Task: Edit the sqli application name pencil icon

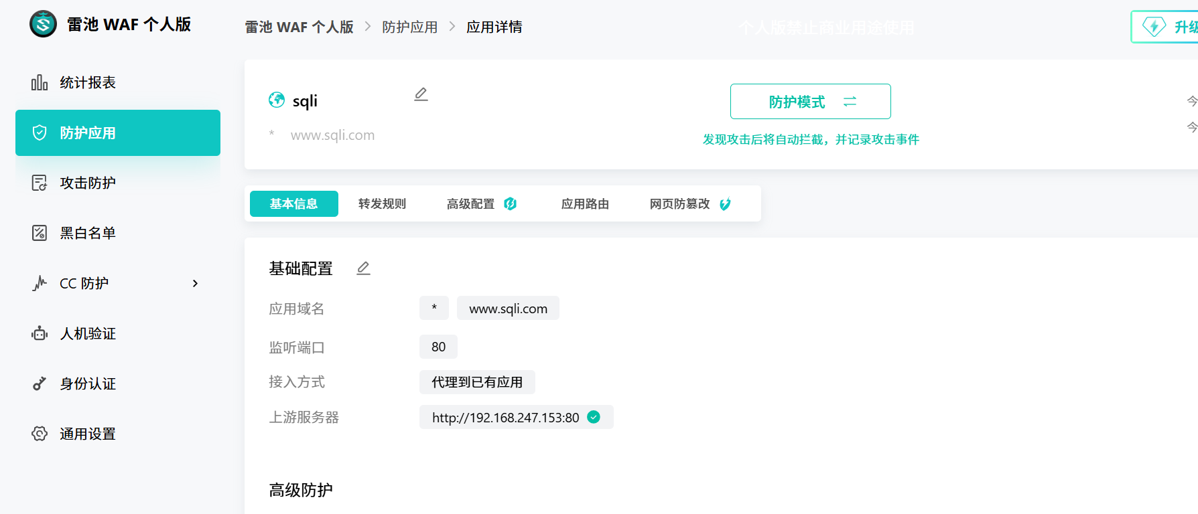Action: point(421,94)
